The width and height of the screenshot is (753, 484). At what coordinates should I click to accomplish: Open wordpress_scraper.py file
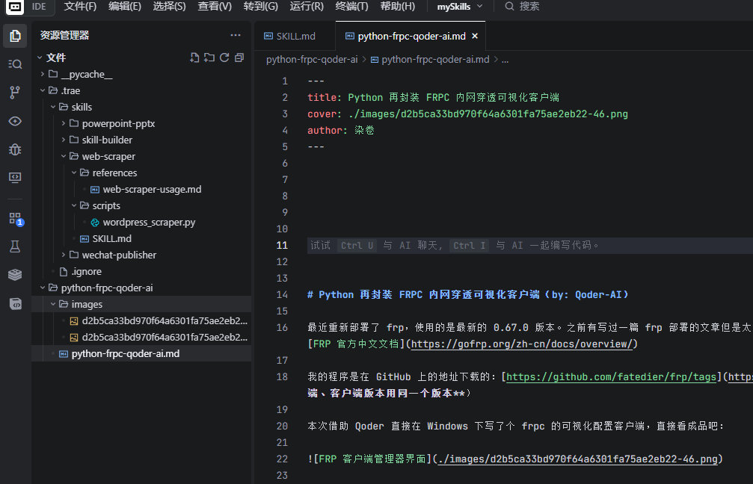click(149, 222)
